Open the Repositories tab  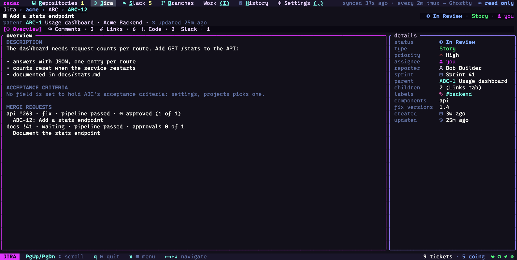58,3
